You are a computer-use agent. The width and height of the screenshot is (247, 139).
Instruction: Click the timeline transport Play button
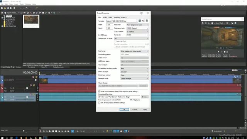click(50, 131)
